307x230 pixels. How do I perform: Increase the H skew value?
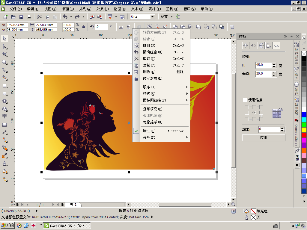point(274,64)
